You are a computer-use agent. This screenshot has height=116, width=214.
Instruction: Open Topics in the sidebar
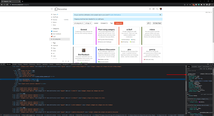pos(55,15)
